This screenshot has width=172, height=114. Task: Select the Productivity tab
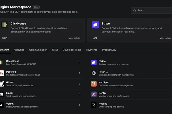[x=109, y=50]
